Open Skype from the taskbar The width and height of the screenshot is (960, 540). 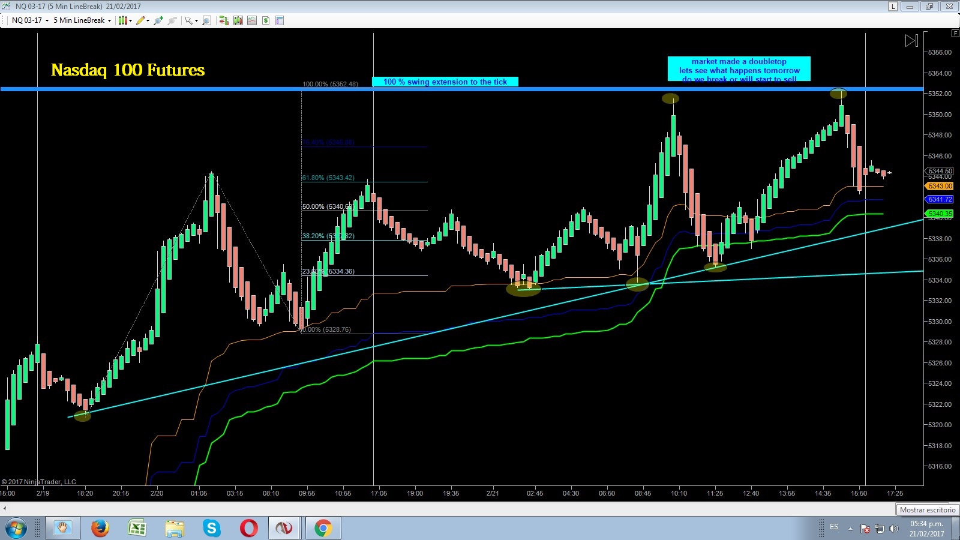tap(212, 529)
